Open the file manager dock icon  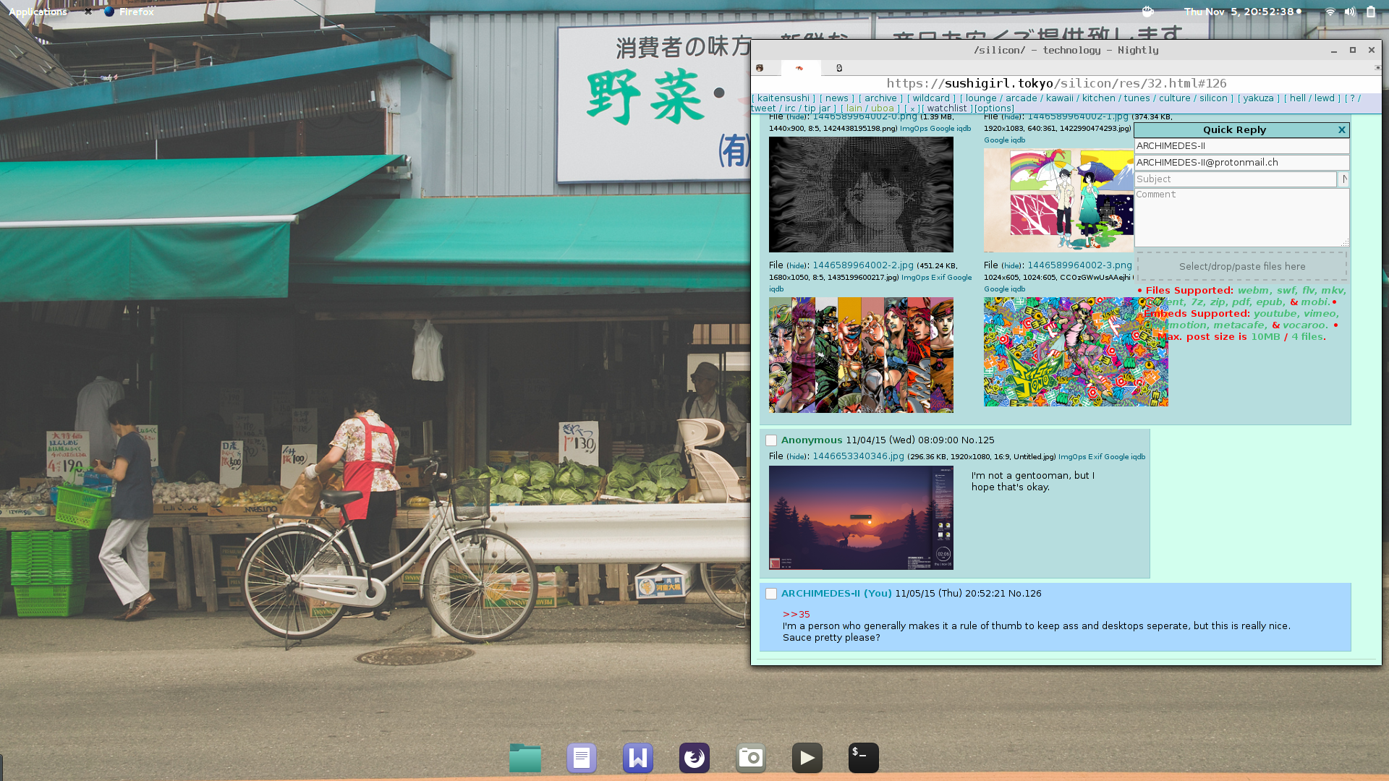coord(525,758)
